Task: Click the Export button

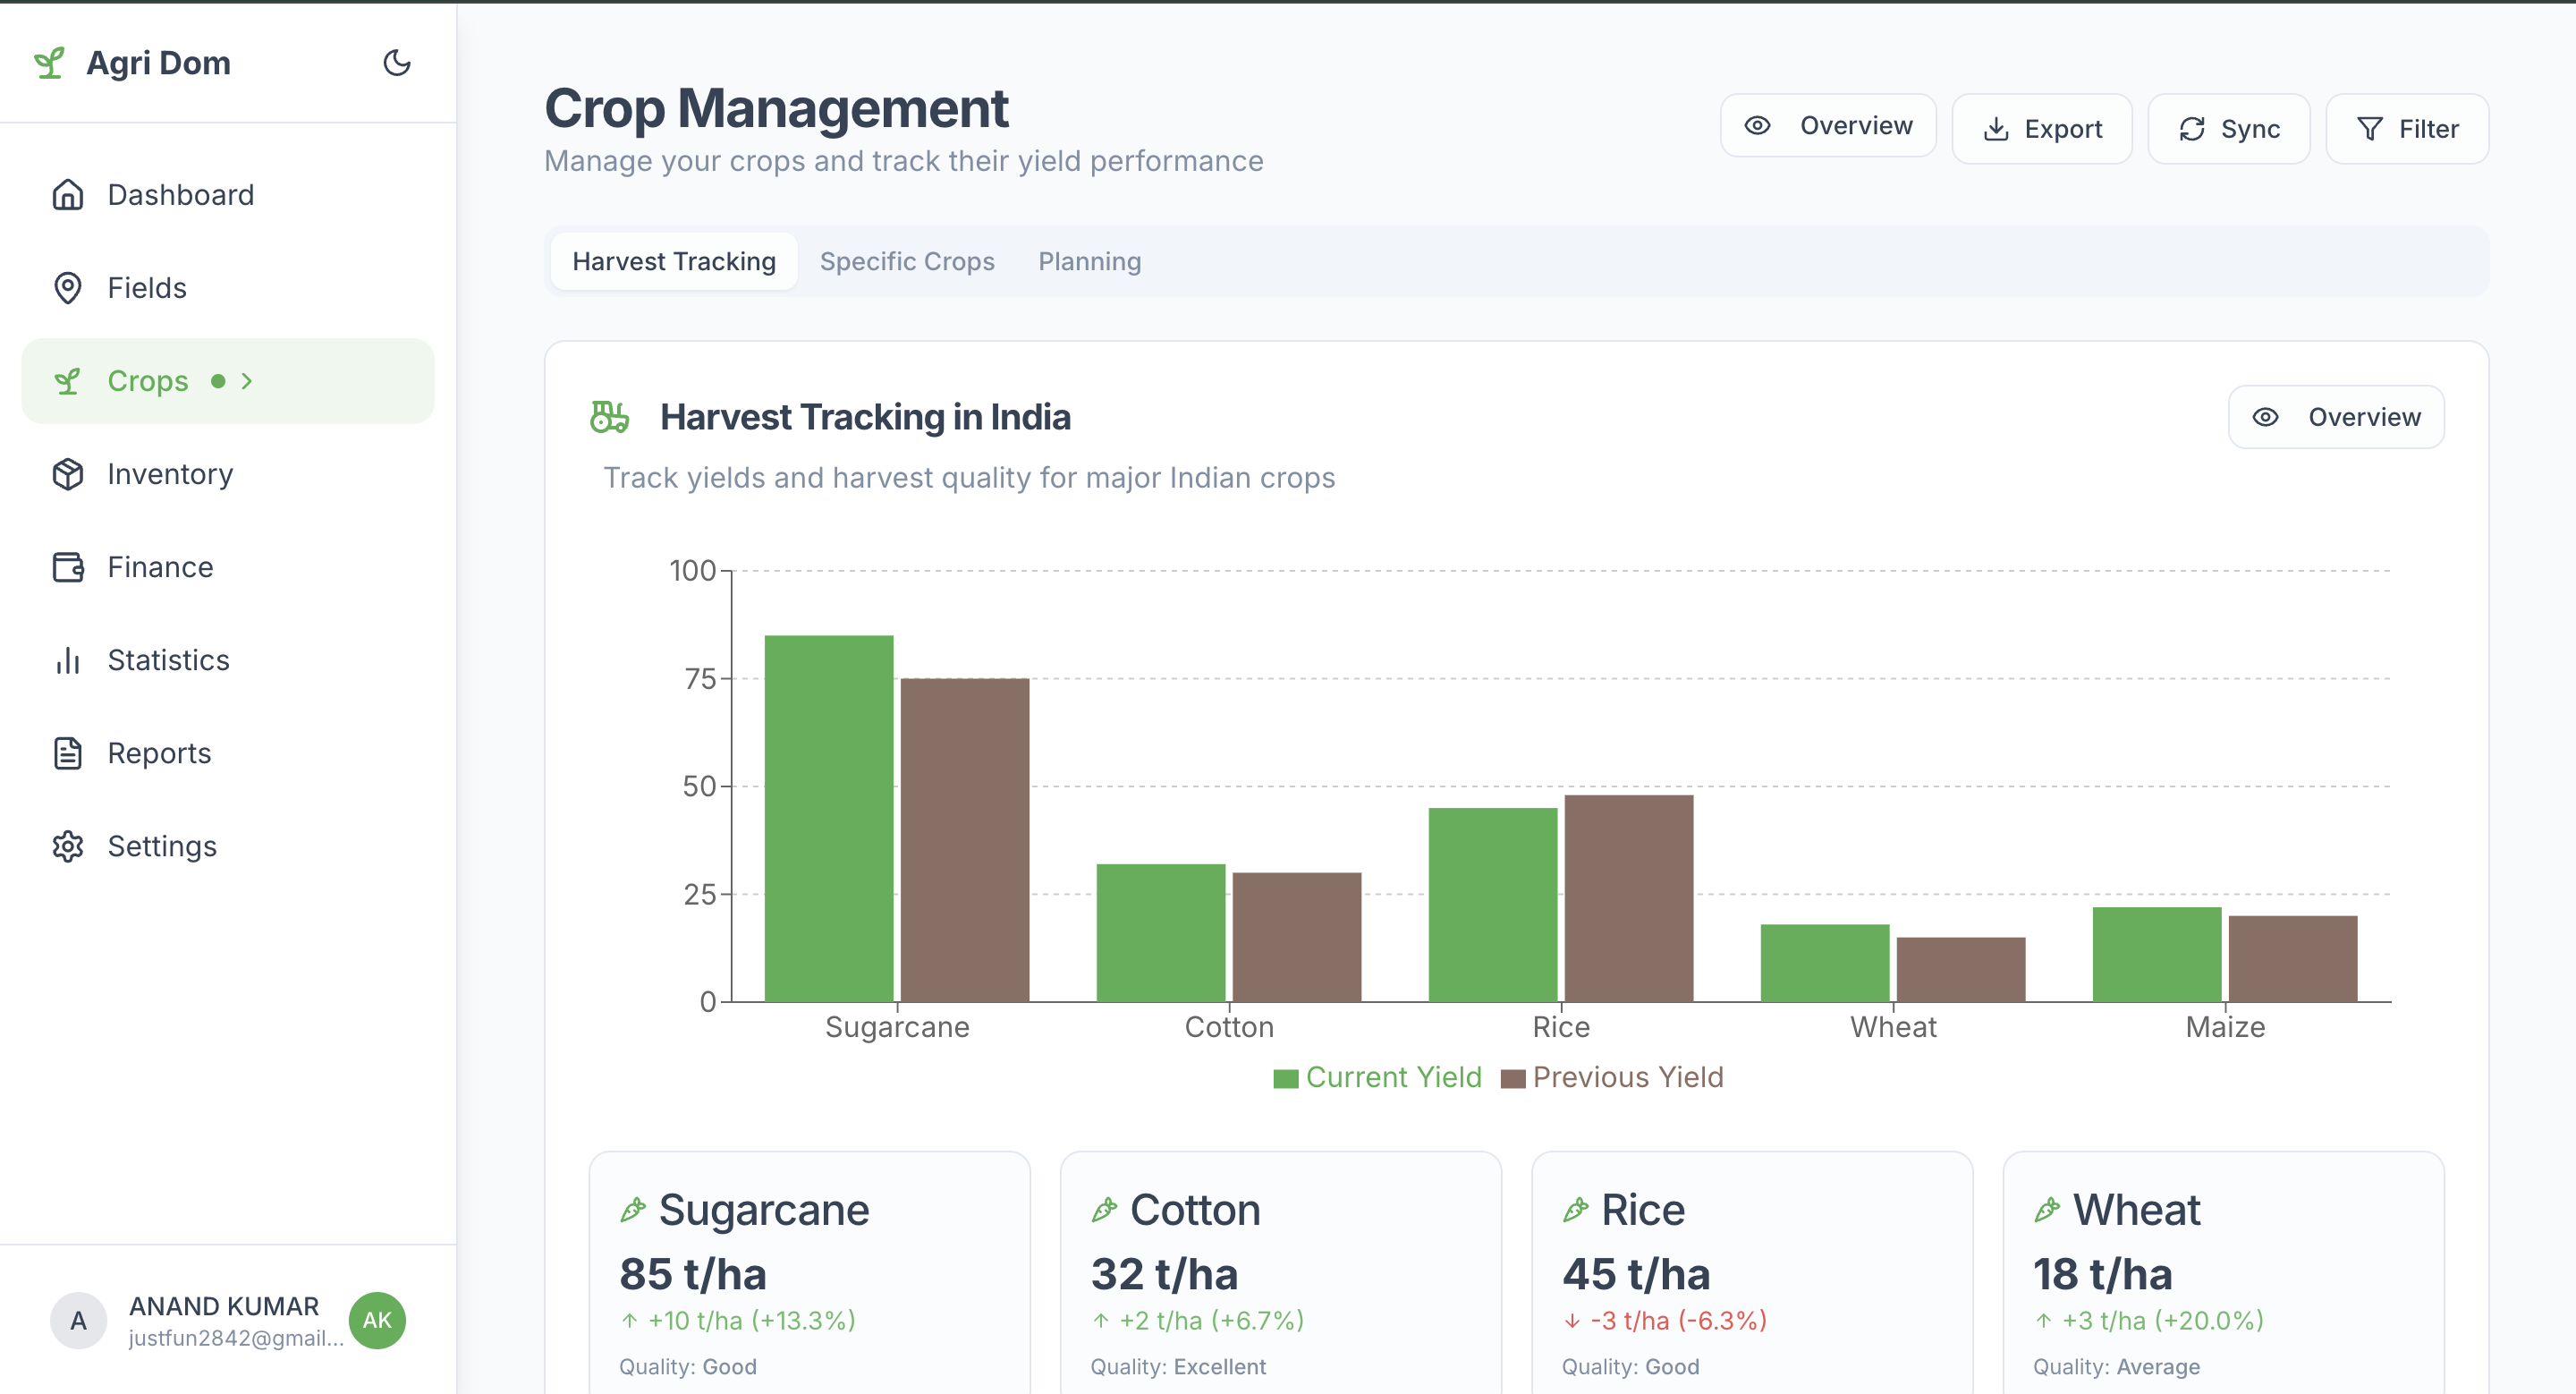Action: [2041, 129]
